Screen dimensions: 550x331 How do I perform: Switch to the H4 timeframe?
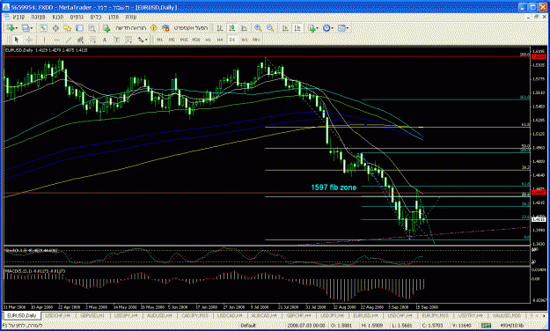220,40
